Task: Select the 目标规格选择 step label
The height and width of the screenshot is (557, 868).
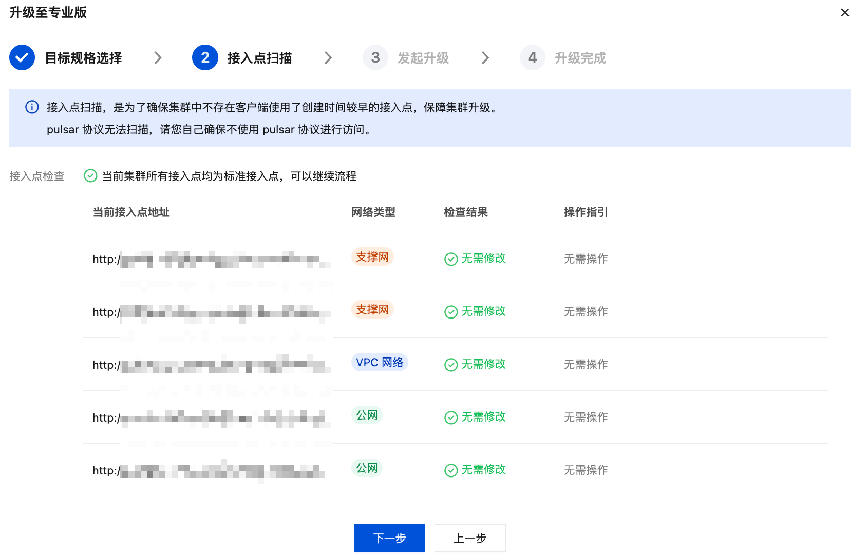Action: coord(84,58)
